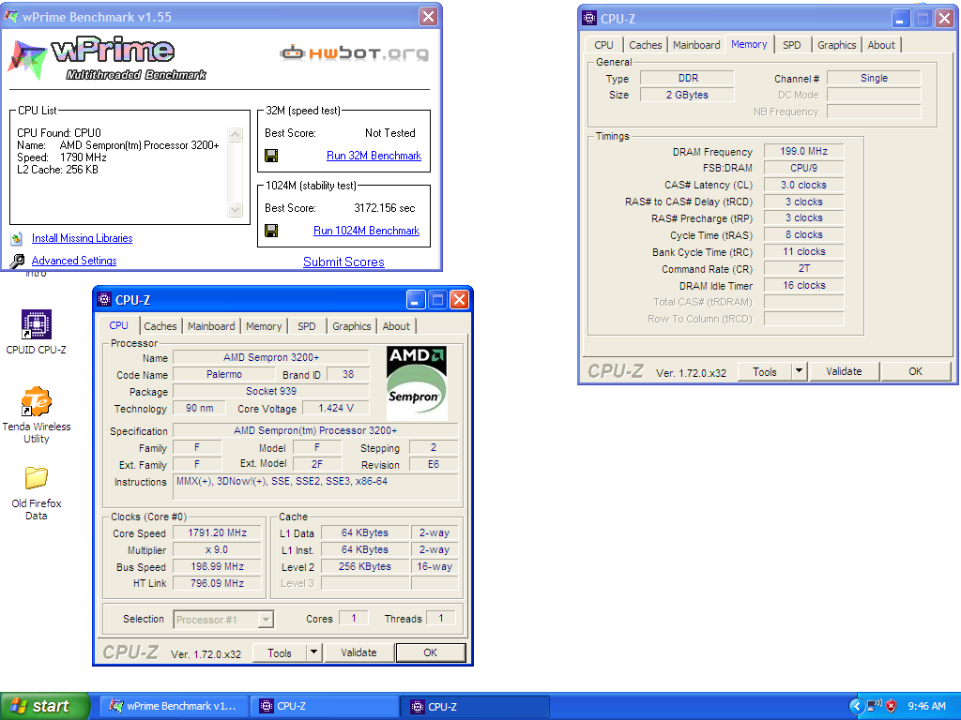Open Caches tab in upper-right CPU-Z window
961x720 pixels.
pyautogui.click(x=646, y=45)
